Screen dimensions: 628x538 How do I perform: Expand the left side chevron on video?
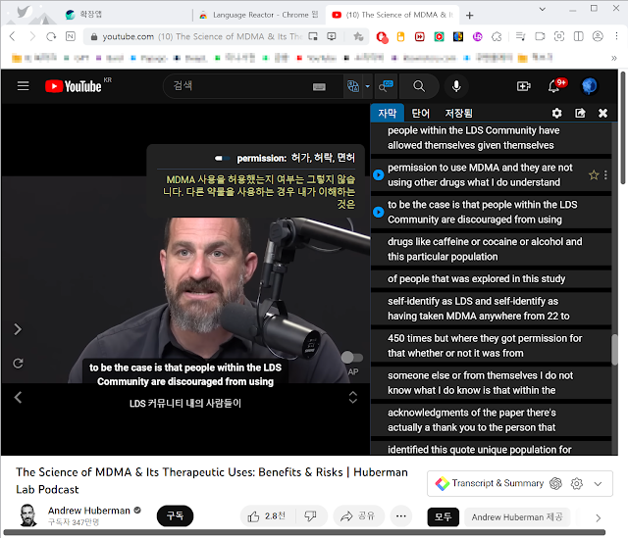(18, 329)
